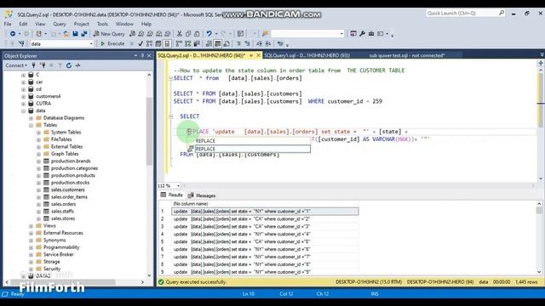Click the Quick Launch search magnifier icon
The image size is (545, 306).
[x=502, y=13]
